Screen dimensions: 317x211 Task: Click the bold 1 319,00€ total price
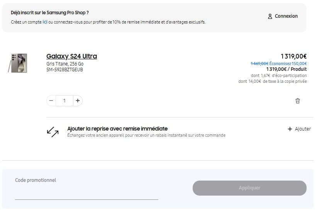[x=293, y=56]
